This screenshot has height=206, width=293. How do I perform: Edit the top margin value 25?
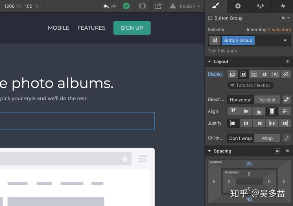pos(249,164)
